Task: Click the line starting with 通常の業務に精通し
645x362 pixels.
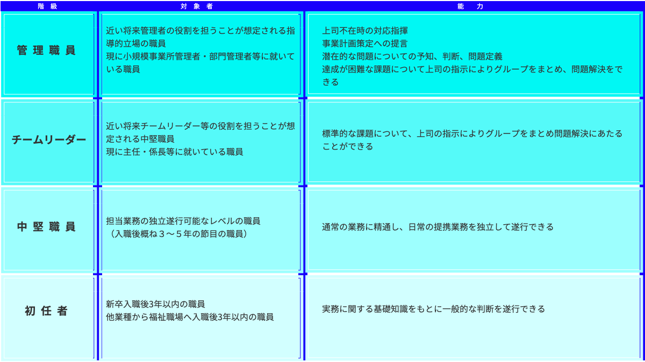Action: click(438, 227)
